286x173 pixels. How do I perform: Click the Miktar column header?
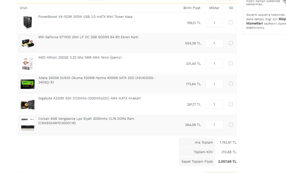click(x=214, y=8)
